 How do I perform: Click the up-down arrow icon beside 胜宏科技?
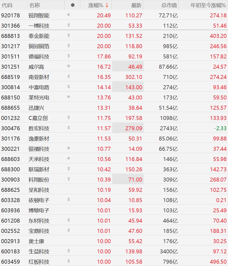pos(68,128)
